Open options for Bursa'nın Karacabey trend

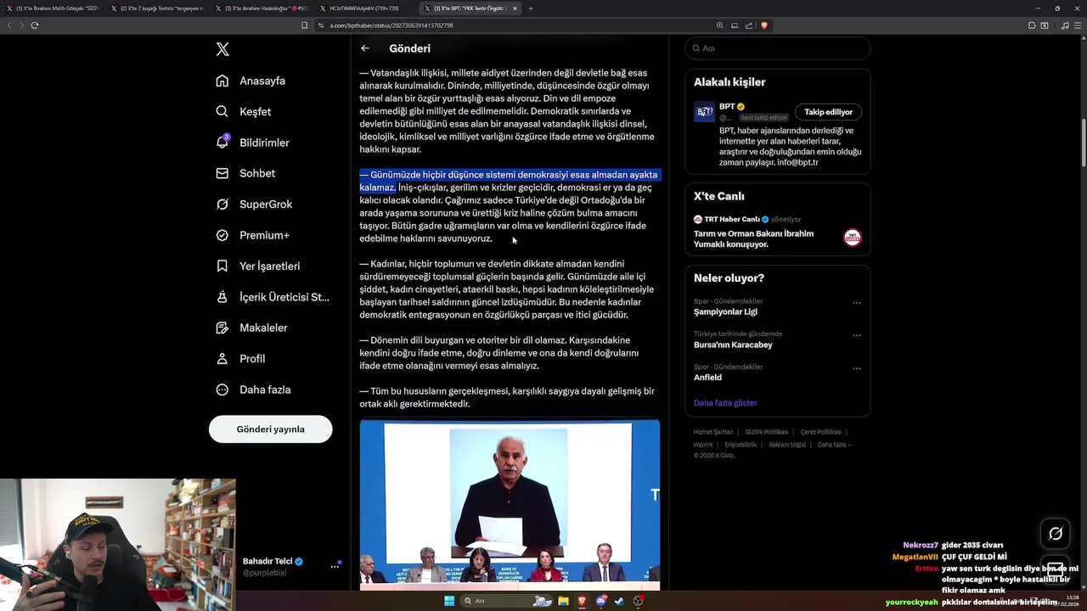click(856, 335)
